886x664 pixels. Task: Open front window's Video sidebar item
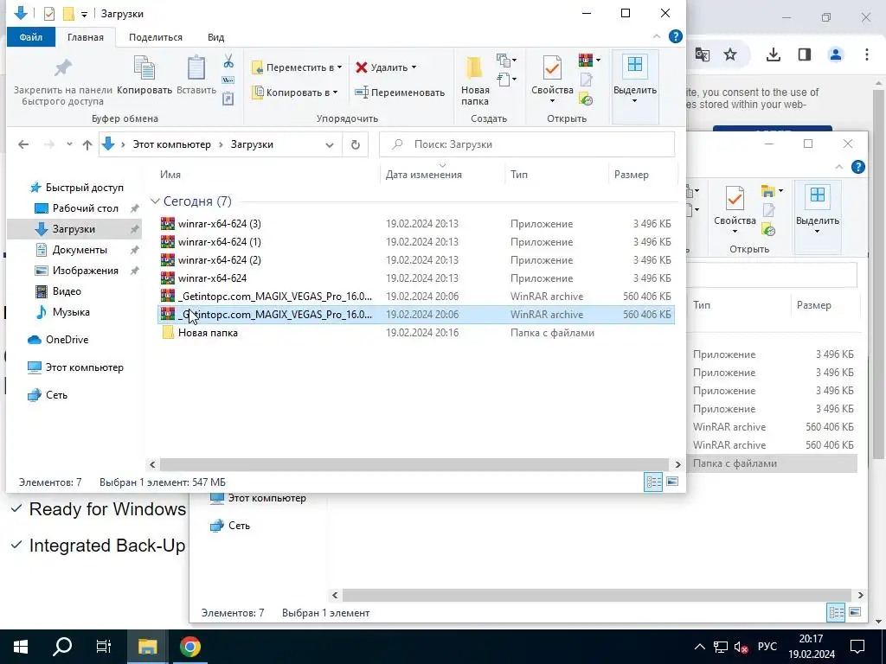point(67,291)
